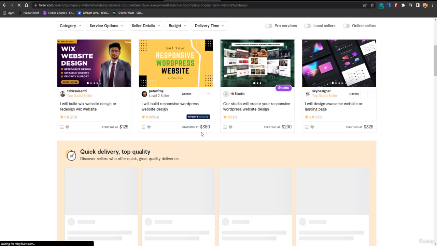The width and height of the screenshot is (437, 246).
Task: Select the Wix Website Design thumbnail
Action: [x=94, y=63]
